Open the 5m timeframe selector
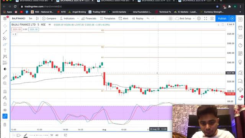This screenshot has height=138, width=245. pos(31,18)
